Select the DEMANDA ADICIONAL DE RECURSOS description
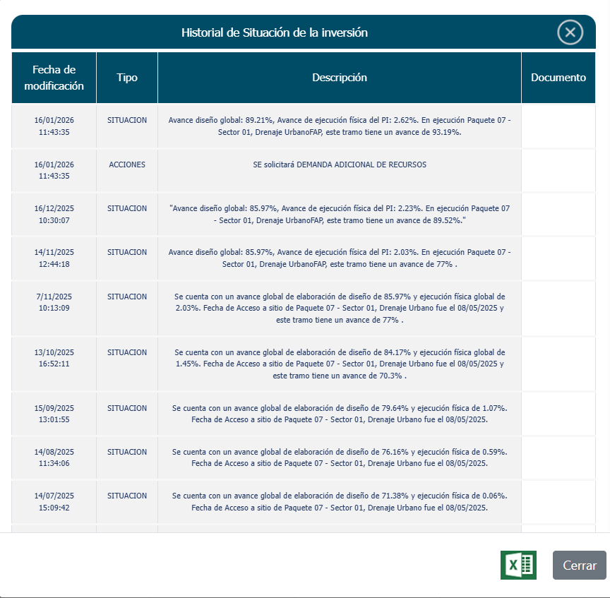 [340, 165]
